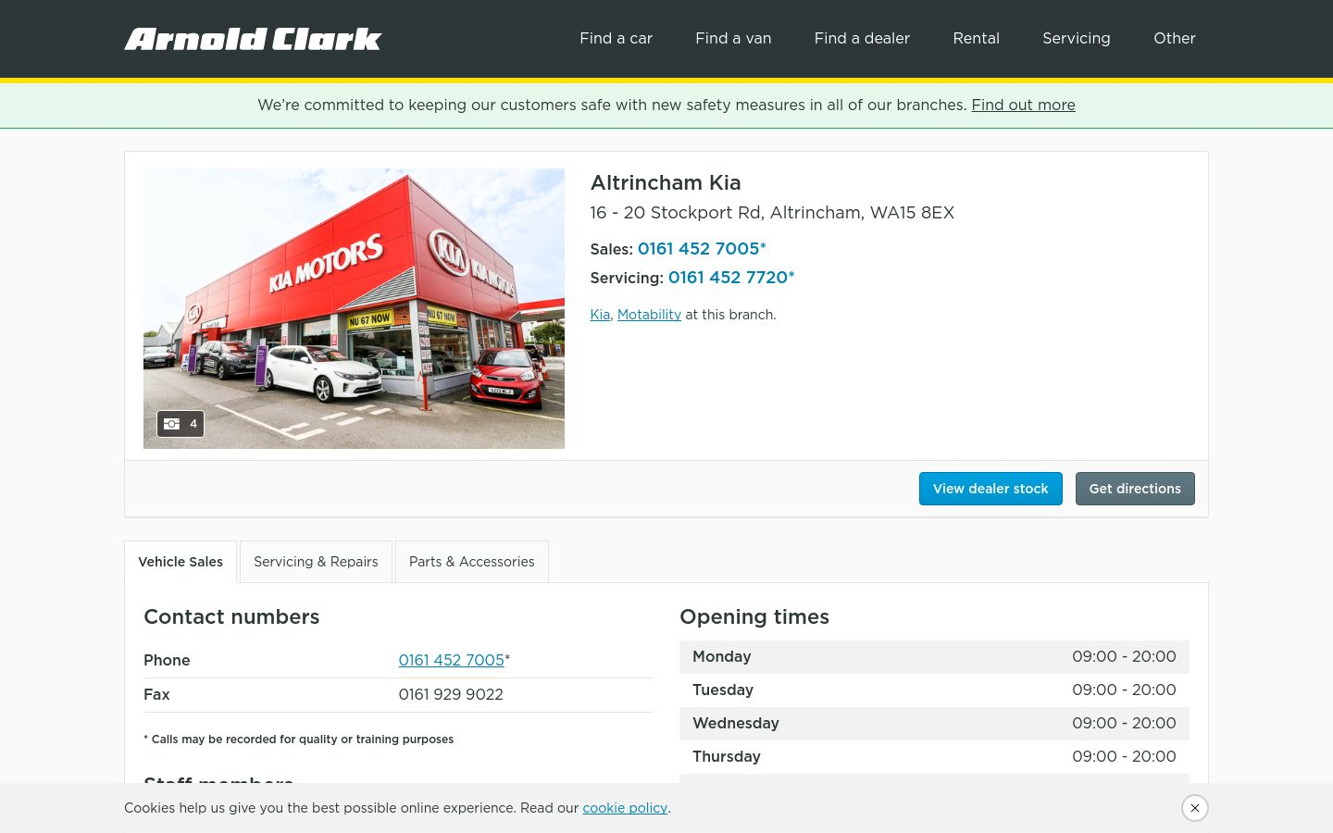Open the photo gallery camera icon
Image resolution: width=1333 pixels, height=833 pixels.
[180, 424]
